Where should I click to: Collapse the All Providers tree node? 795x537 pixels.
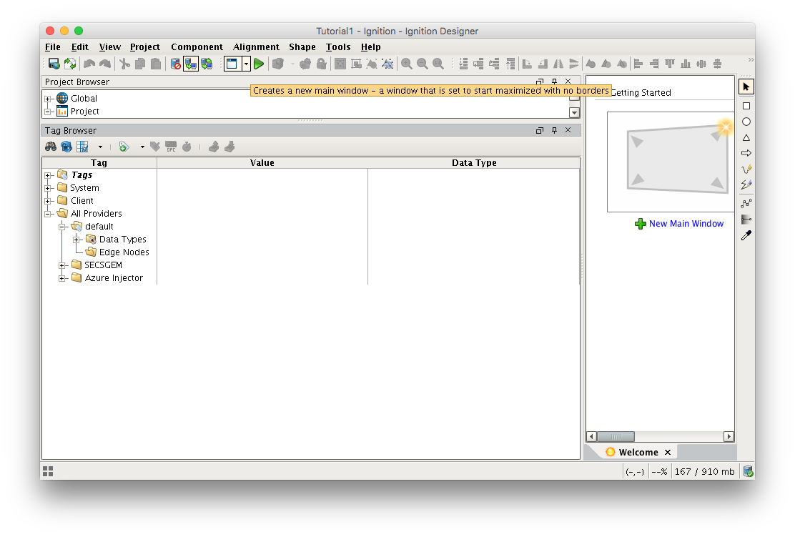(48, 214)
